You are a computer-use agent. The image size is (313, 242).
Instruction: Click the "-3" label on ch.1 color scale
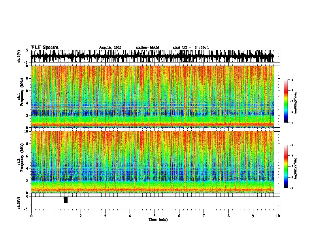(291, 79)
